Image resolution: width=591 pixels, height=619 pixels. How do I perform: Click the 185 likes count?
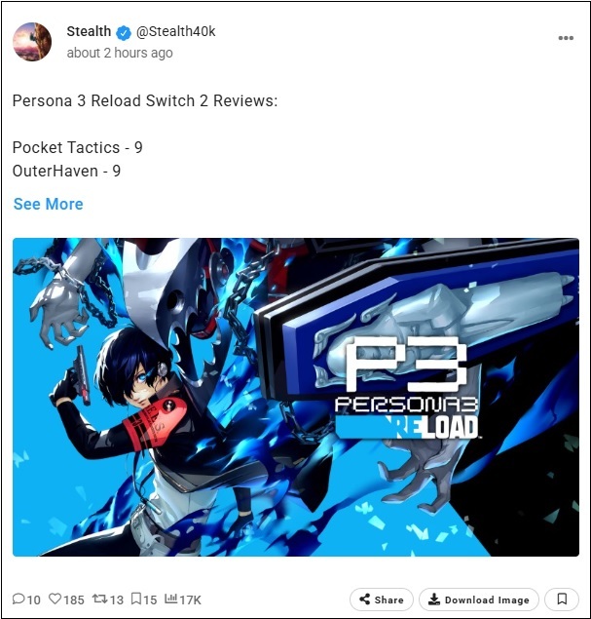(74, 600)
